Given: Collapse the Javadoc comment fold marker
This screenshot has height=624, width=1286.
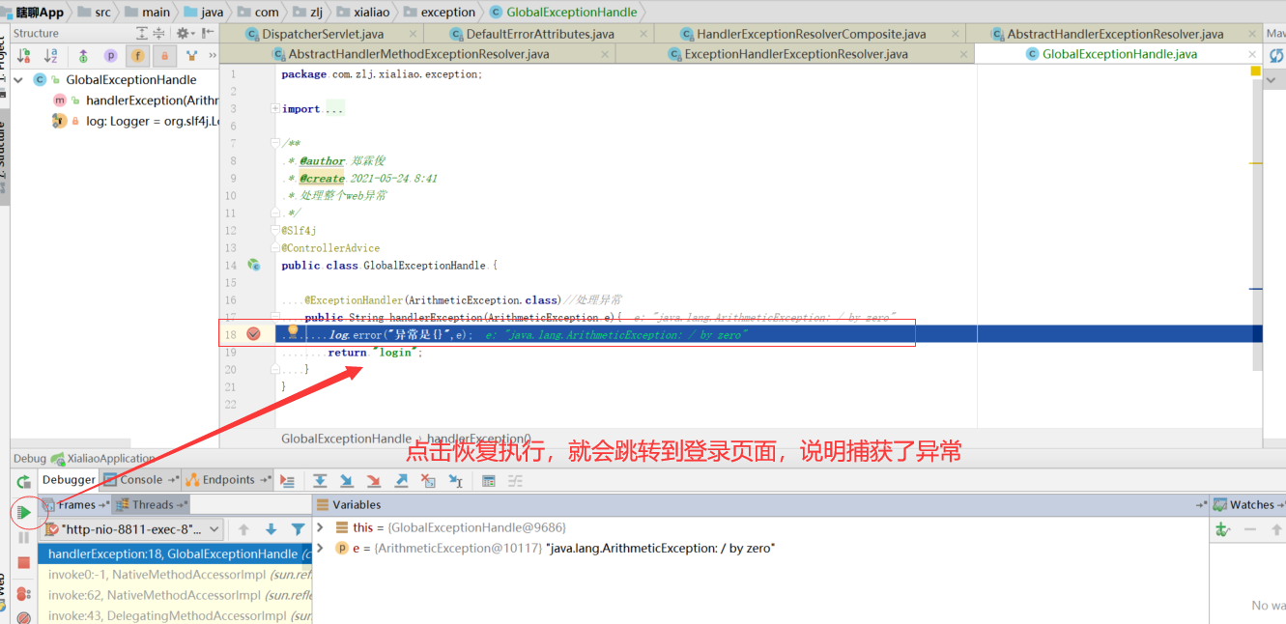Looking at the screenshot, I should [275, 144].
